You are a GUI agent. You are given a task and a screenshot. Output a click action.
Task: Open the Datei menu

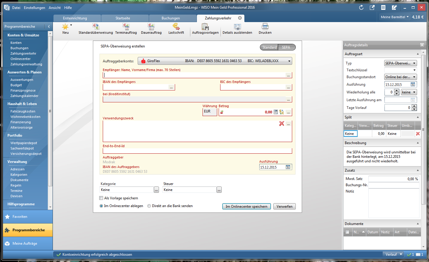(16, 8)
